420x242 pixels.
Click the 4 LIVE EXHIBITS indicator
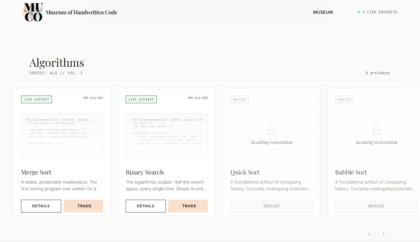click(x=380, y=12)
